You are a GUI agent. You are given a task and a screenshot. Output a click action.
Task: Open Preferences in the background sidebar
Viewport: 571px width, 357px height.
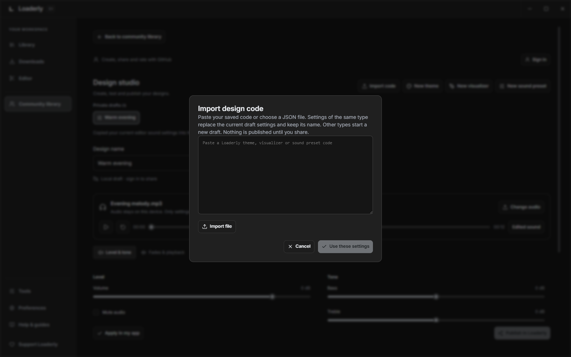point(38,308)
